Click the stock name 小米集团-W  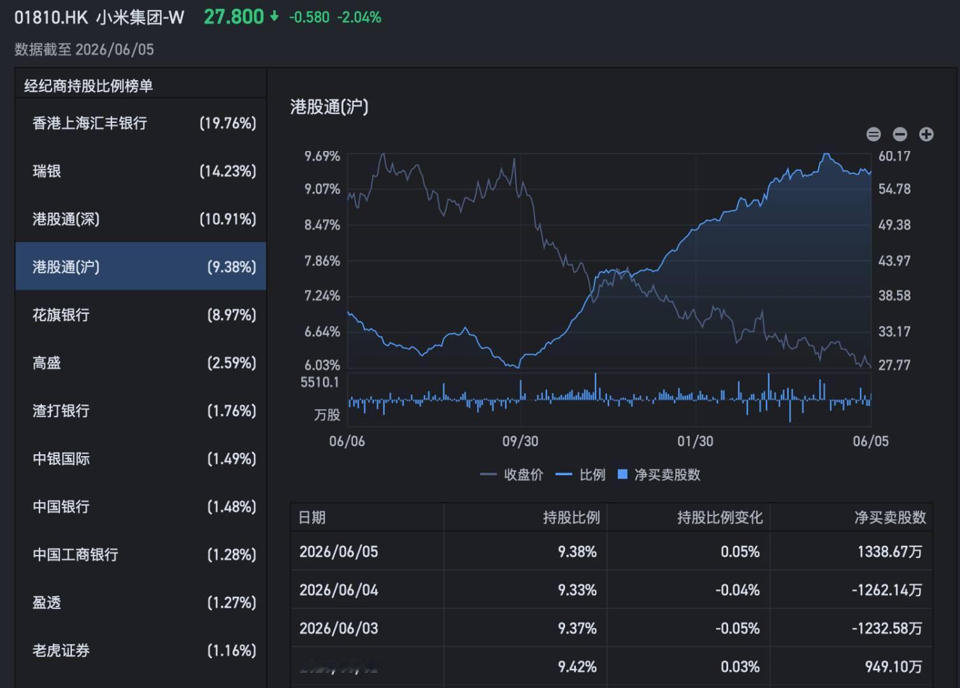point(140,17)
